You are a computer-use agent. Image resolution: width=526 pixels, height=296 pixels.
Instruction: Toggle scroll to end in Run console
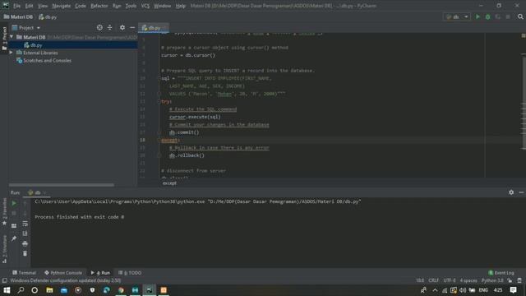25,234
